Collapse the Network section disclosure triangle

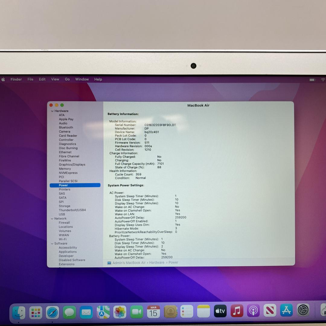[x=52, y=219]
